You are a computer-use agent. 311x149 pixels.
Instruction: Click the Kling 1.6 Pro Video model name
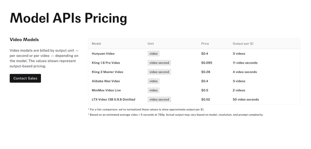point(106,63)
